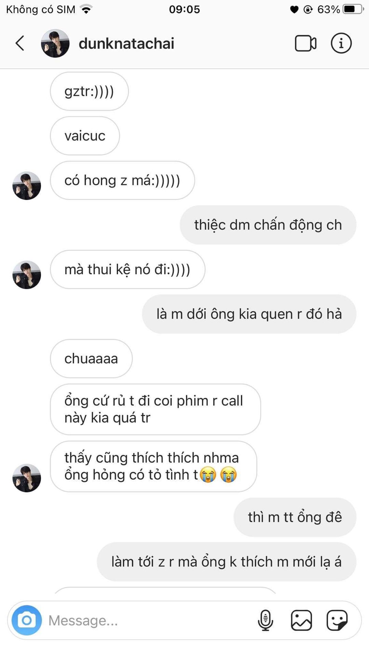
Task: Open dunknatachai username in header
Action: [126, 43]
